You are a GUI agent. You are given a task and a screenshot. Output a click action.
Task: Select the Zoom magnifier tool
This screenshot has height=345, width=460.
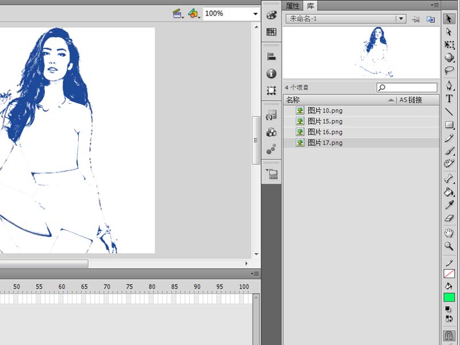(x=449, y=246)
